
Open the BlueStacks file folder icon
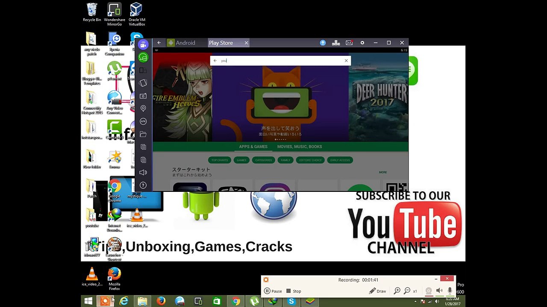(x=143, y=134)
